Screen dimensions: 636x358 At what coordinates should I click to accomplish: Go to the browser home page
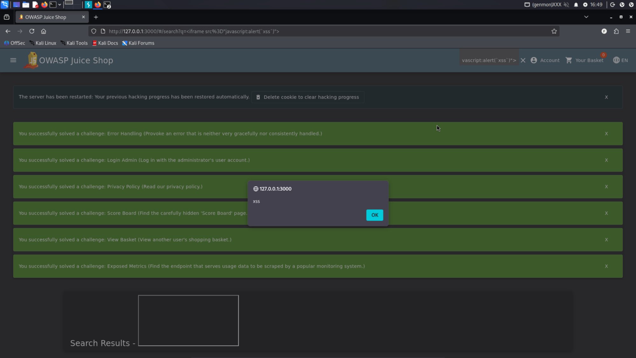44,31
